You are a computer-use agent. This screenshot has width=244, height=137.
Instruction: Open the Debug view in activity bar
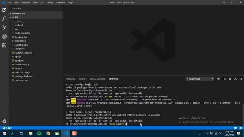click(x=4, y=37)
